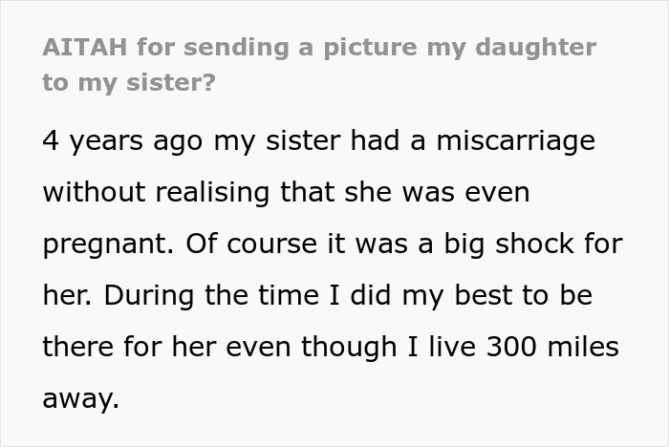This screenshot has width=669, height=447.
Task: Click the word 'her.' at the start of the fourth line
Action: (x=65, y=295)
